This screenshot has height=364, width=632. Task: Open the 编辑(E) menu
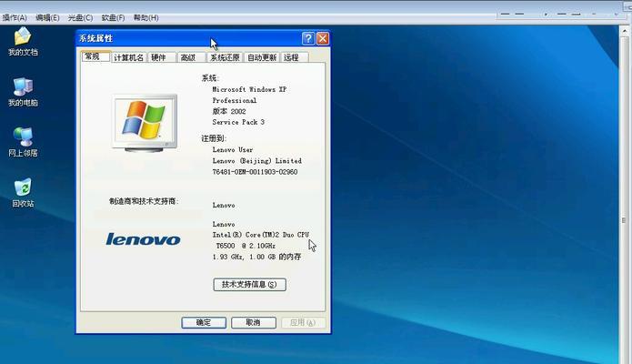click(x=47, y=18)
